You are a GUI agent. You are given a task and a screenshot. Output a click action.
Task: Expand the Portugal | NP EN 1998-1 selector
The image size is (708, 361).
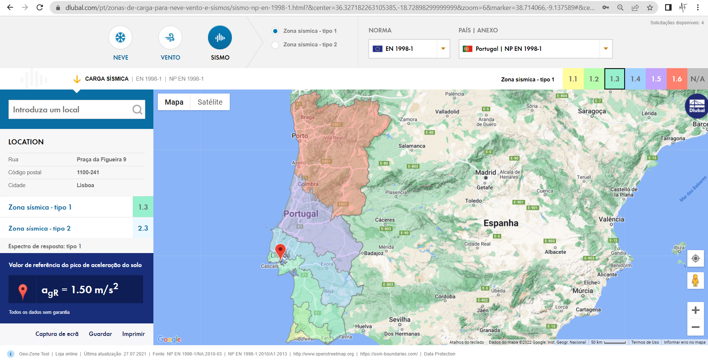605,49
